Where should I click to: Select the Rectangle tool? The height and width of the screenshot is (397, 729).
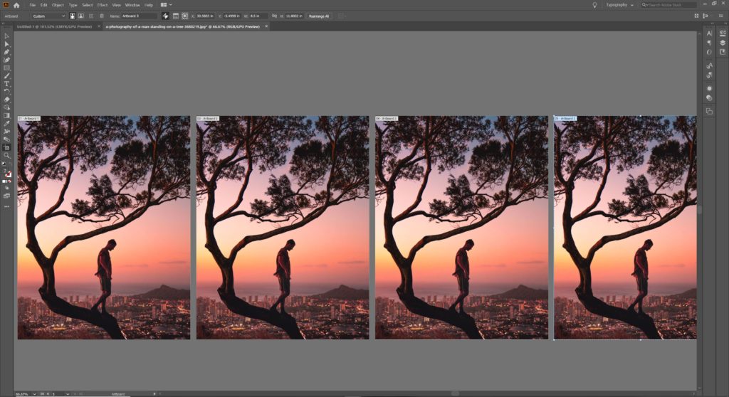7,68
